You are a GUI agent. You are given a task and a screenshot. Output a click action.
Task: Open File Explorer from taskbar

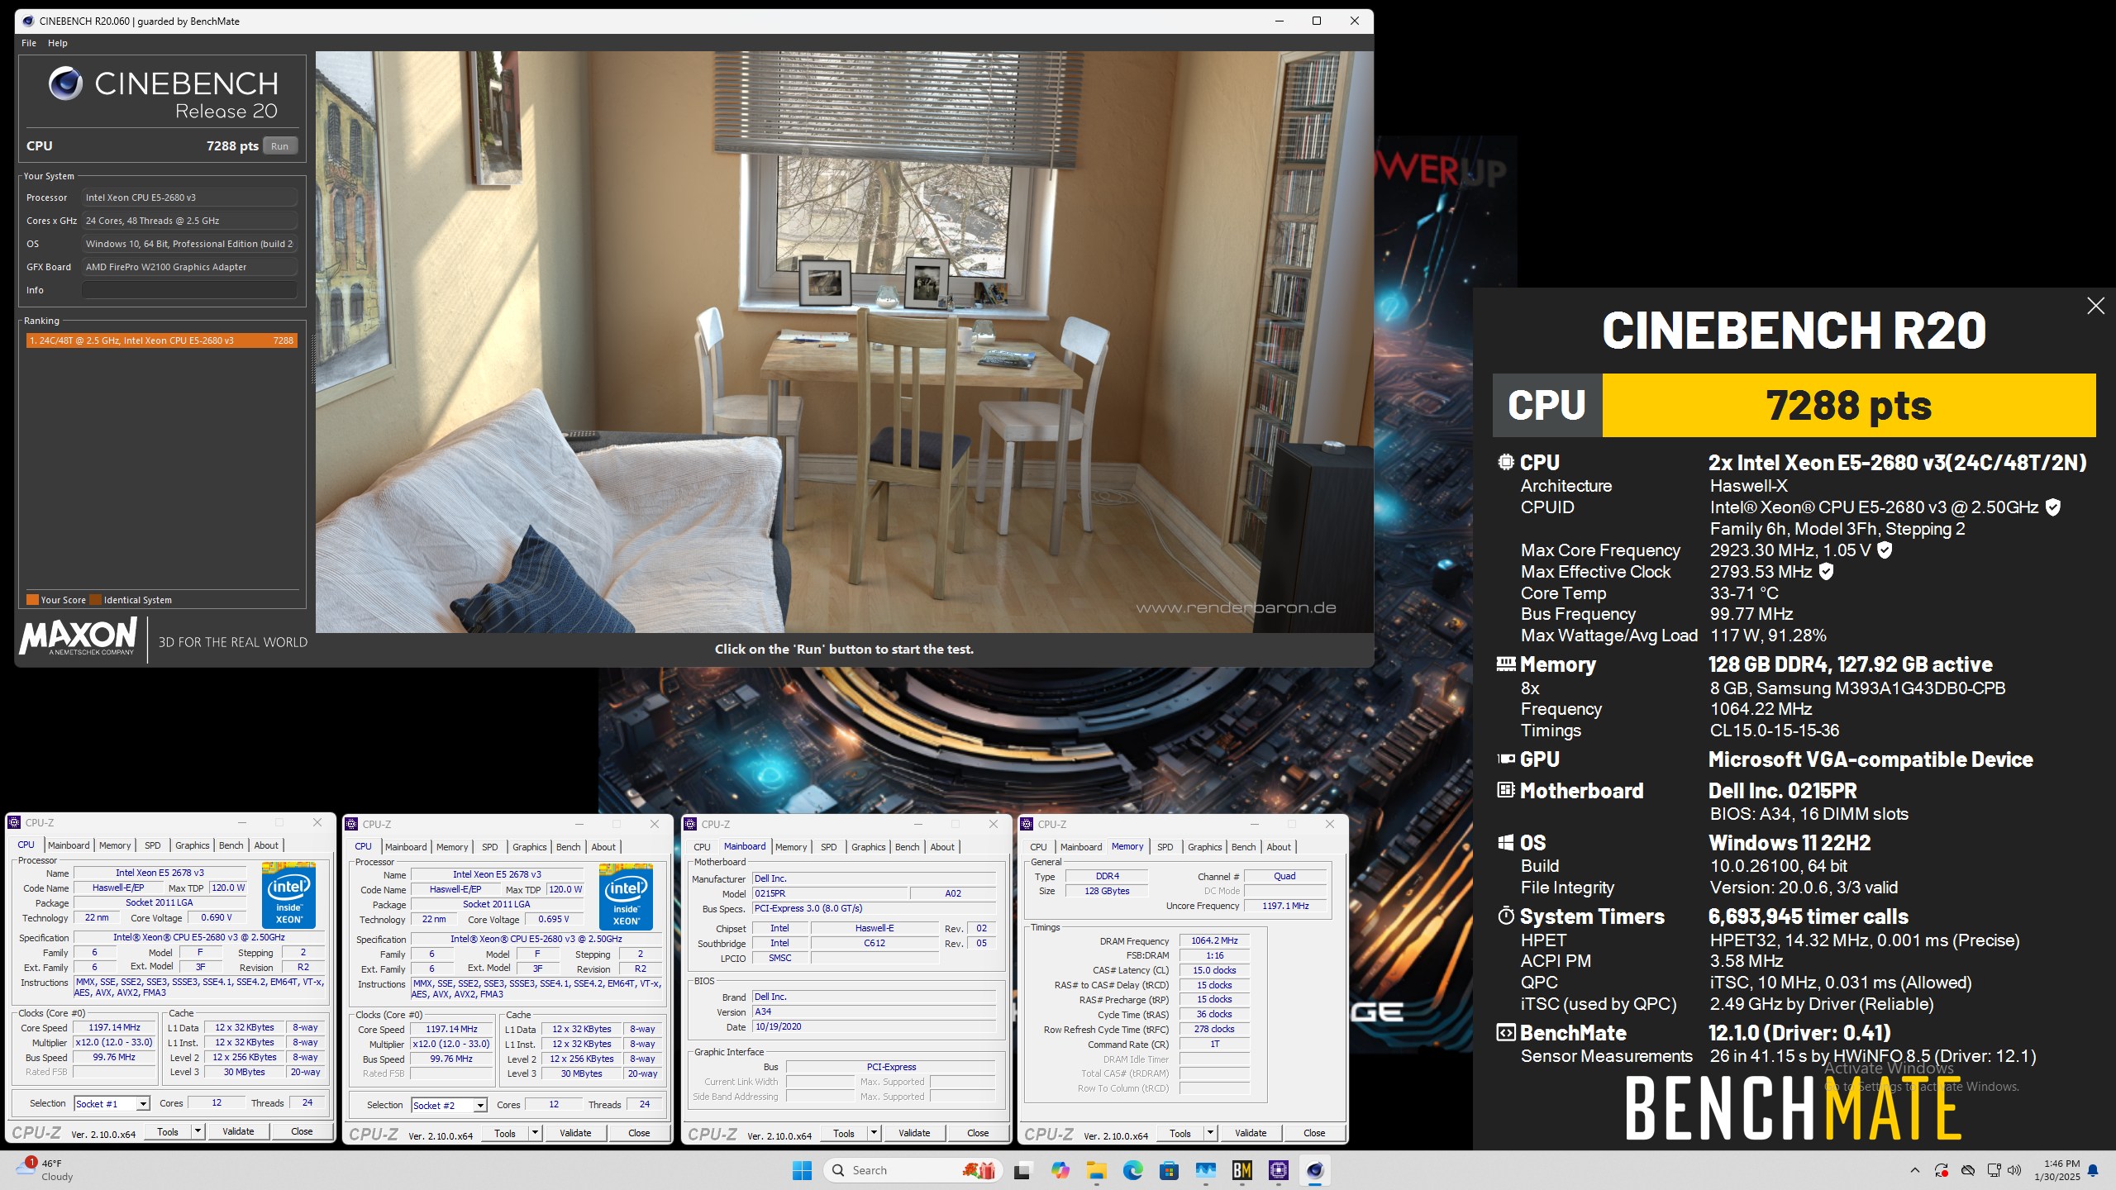(x=1096, y=1170)
